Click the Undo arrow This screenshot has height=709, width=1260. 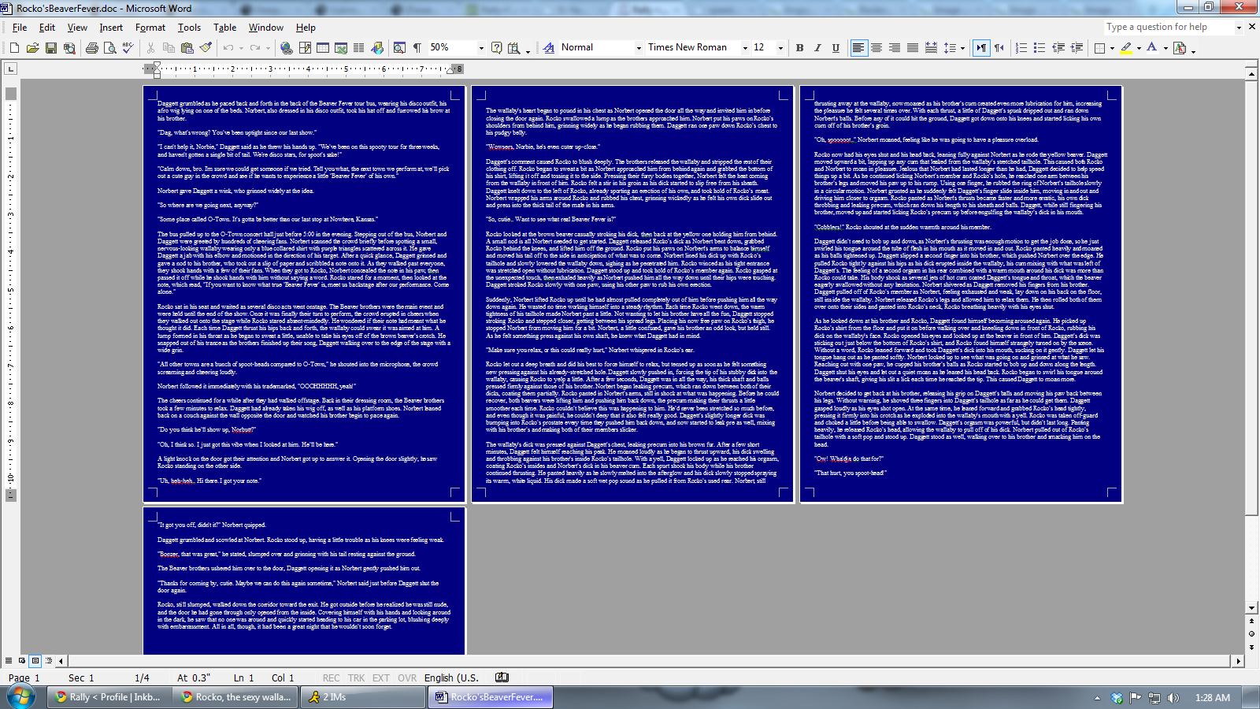pyautogui.click(x=228, y=48)
